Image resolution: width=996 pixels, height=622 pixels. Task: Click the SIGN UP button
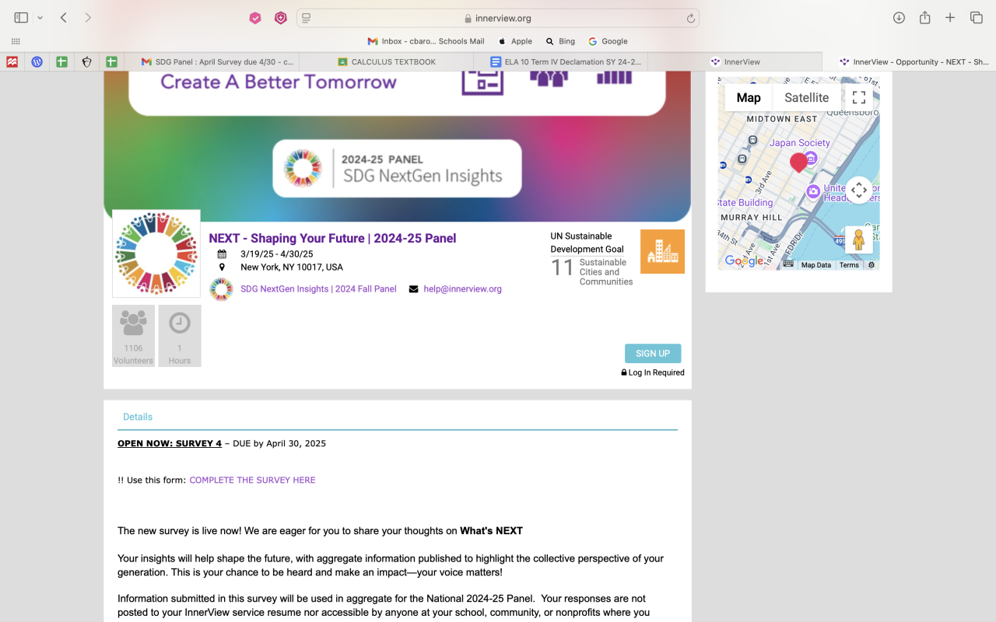(x=653, y=354)
